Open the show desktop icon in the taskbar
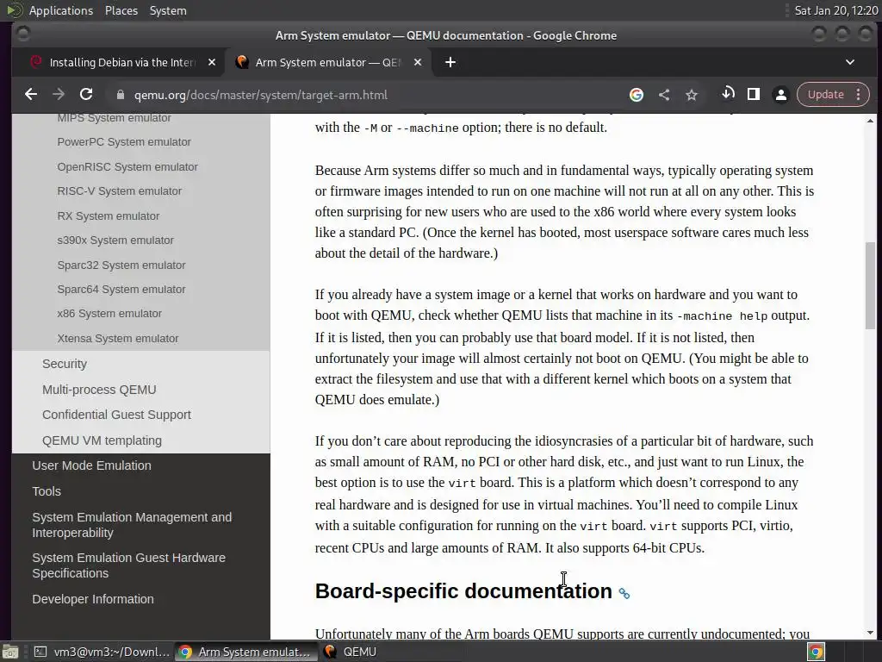 (10, 652)
